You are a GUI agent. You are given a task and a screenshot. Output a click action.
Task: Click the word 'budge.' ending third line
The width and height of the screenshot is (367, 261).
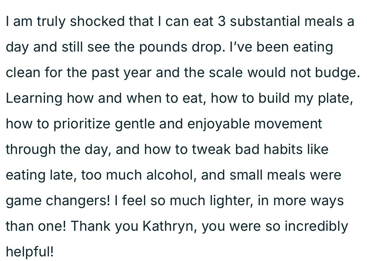click(x=337, y=73)
